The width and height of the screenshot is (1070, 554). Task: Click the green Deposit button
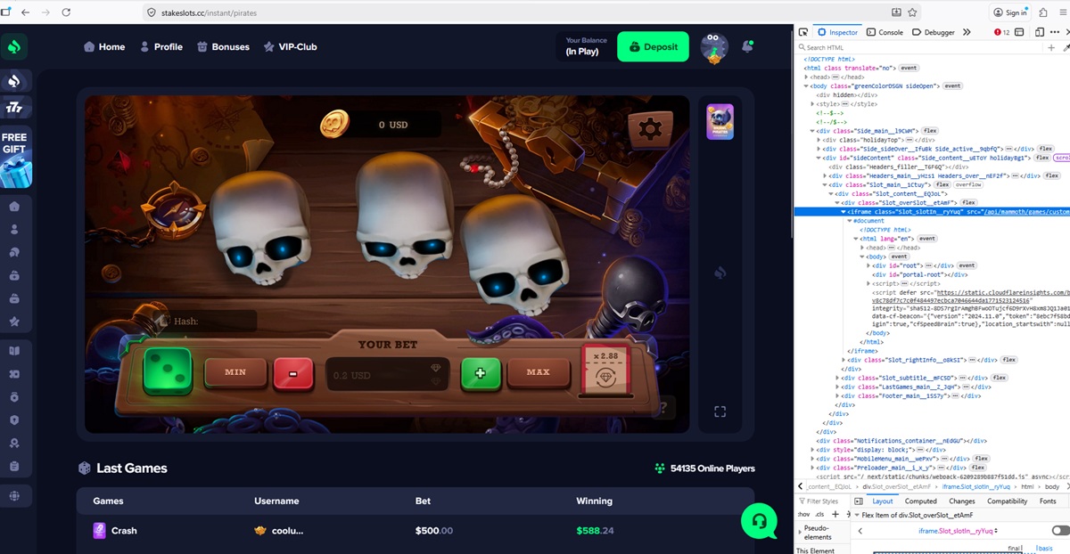point(653,46)
